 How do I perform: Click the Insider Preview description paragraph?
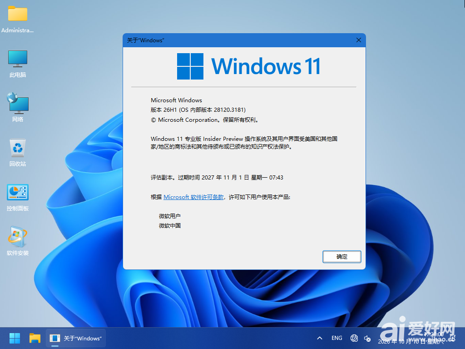point(244,143)
